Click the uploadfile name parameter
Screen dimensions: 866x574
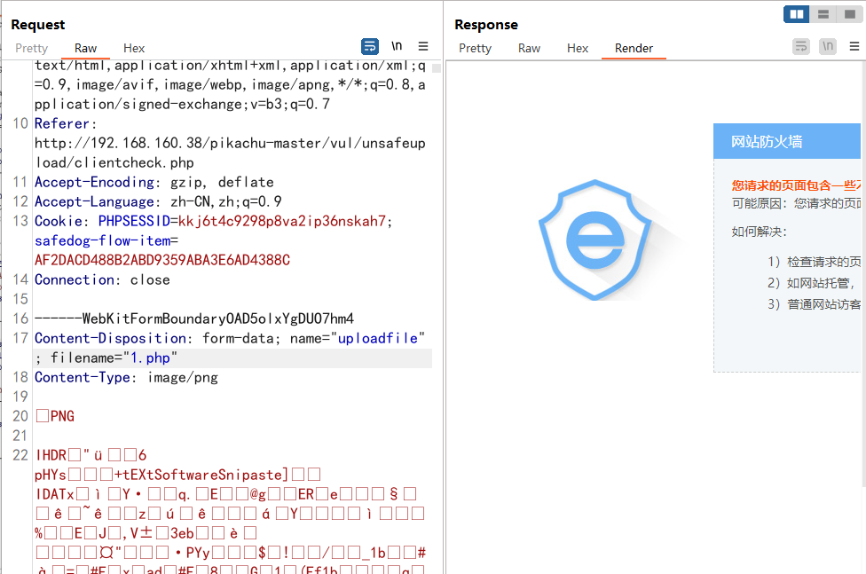(378, 338)
